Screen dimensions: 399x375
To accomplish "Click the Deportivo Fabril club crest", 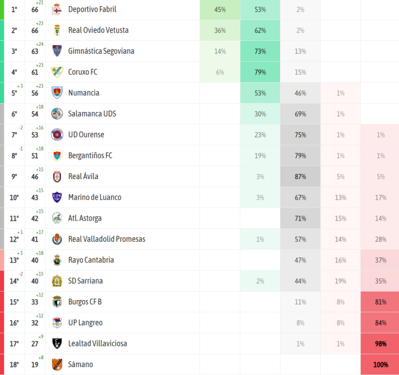I will pyautogui.click(x=56, y=10).
